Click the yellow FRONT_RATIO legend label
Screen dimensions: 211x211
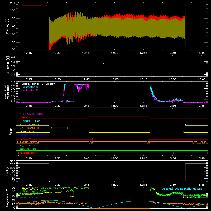click(30, 189)
